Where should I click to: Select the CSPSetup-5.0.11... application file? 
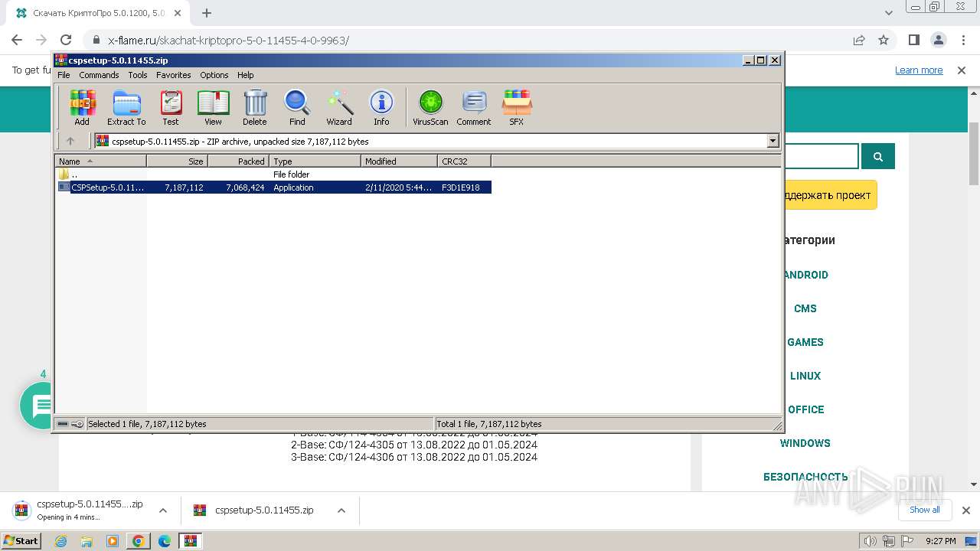[274, 187]
